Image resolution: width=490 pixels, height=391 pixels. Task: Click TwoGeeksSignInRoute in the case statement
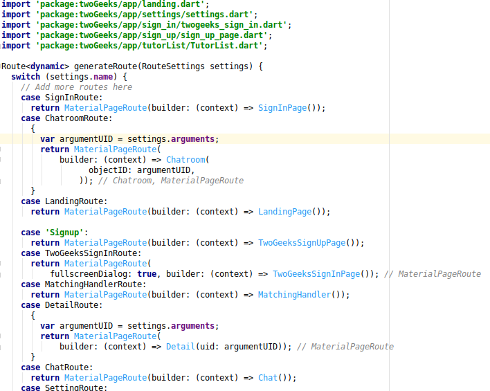tap(91, 253)
